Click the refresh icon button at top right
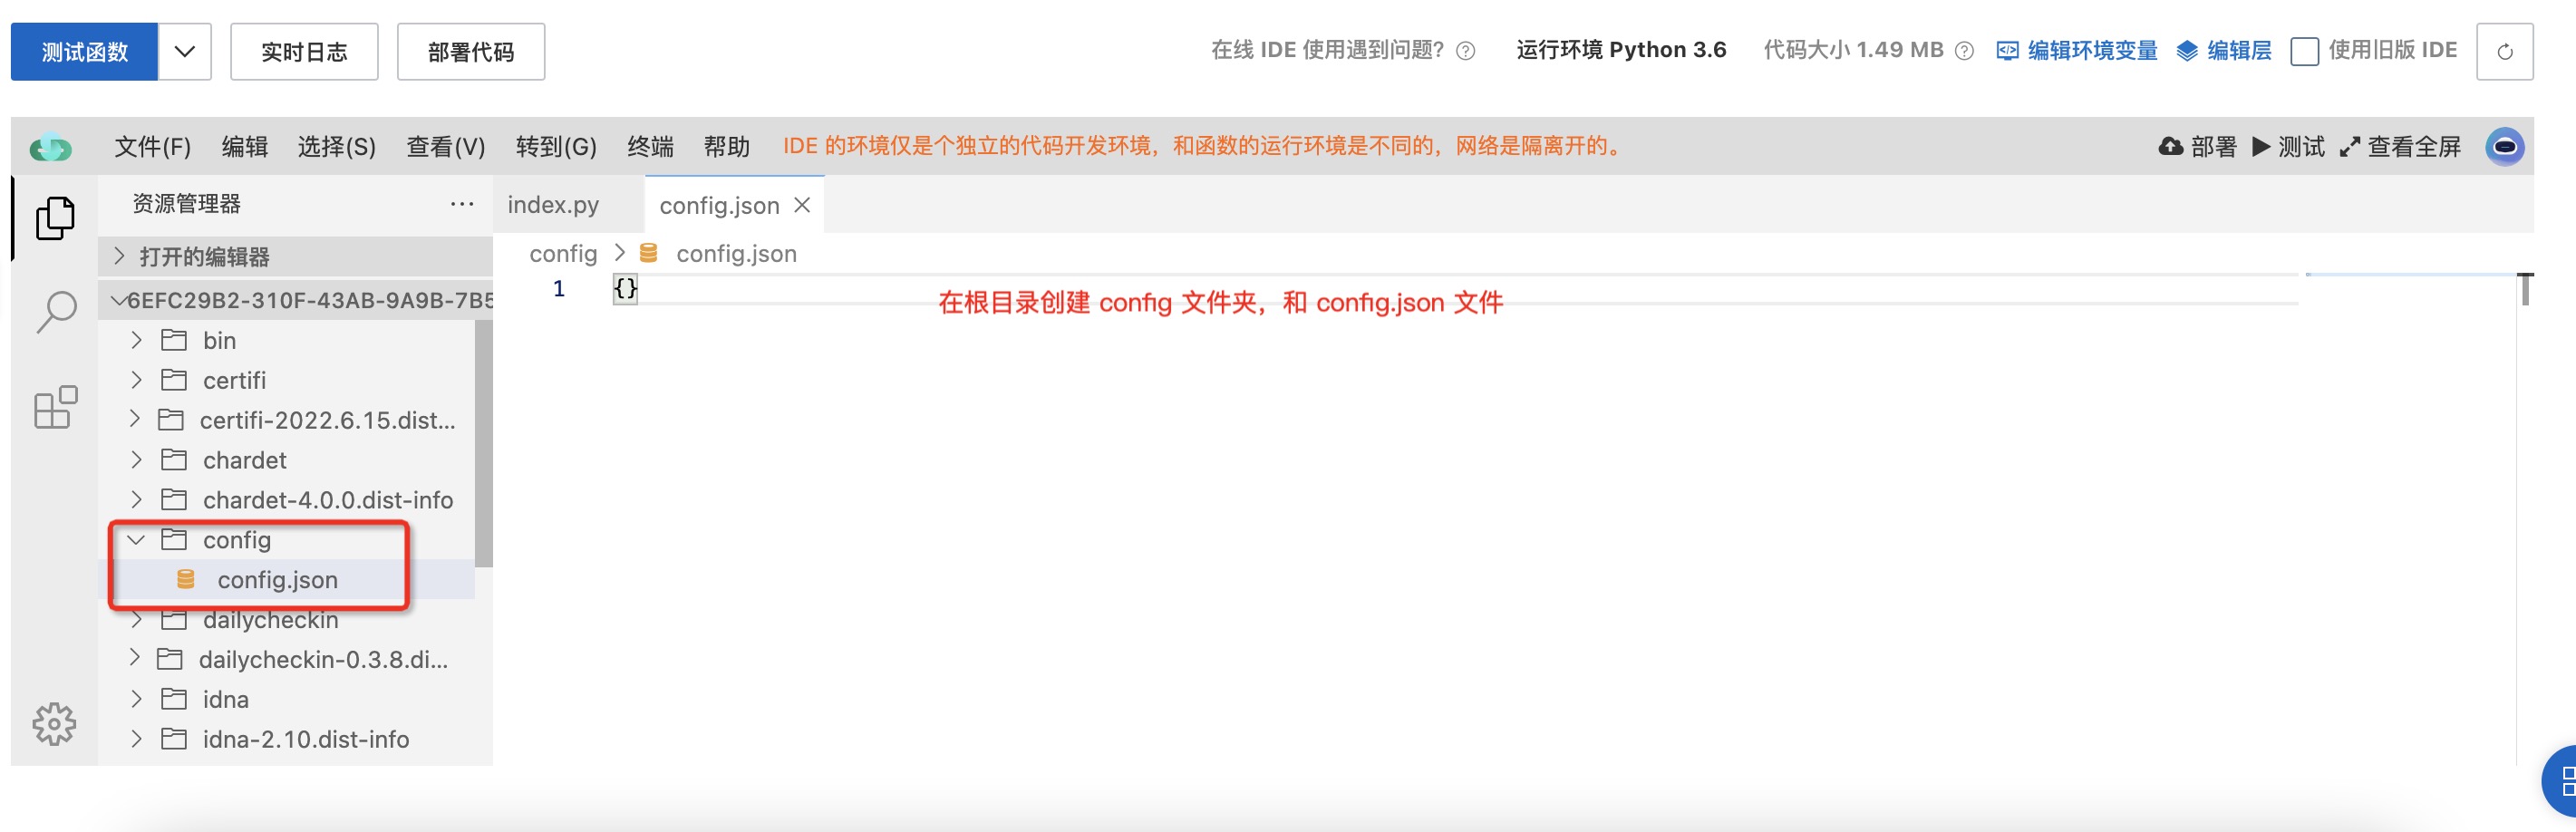Viewport: 2576px width, 832px height. (x=2504, y=51)
